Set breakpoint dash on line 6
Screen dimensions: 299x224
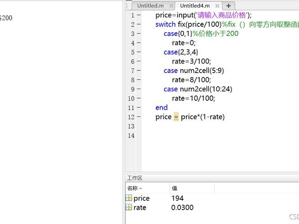[x=139, y=61]
